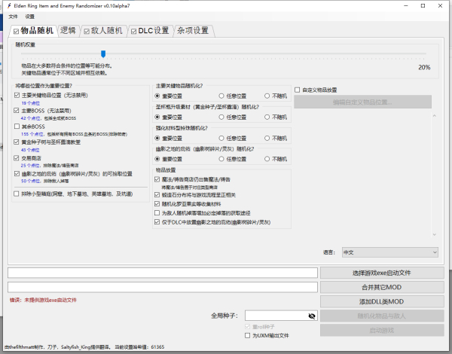The image size is (452, 354).
Task: Check 排除小型墓窟 option
Action: (x=17, y=194)
